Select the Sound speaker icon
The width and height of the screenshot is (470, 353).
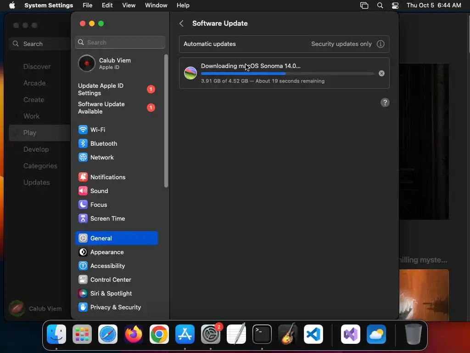pyautogui.click(x=83, y=191)
